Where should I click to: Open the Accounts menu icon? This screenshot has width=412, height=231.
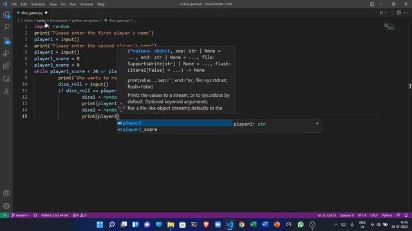[x=6, y=193]
